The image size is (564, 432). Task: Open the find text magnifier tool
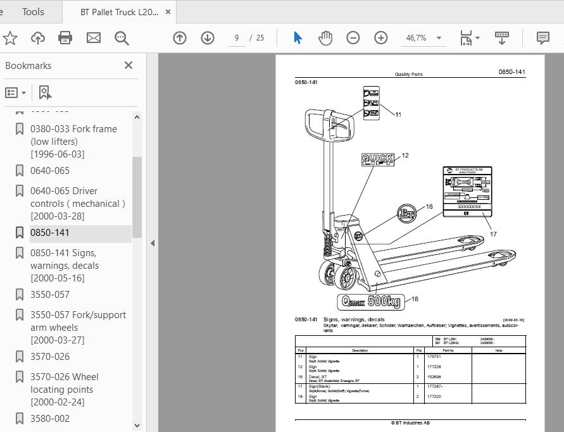click(122, 38)
